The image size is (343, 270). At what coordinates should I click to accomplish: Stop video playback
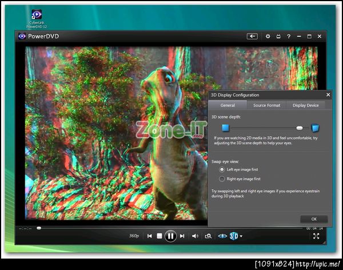159,236
